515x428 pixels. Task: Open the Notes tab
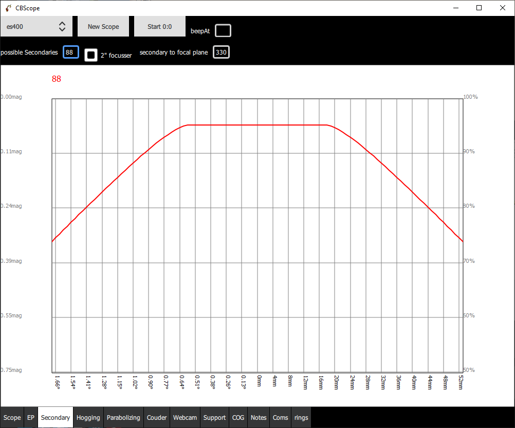point(259,418)
